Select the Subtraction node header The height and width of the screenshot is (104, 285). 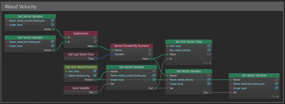coord(81,33)
